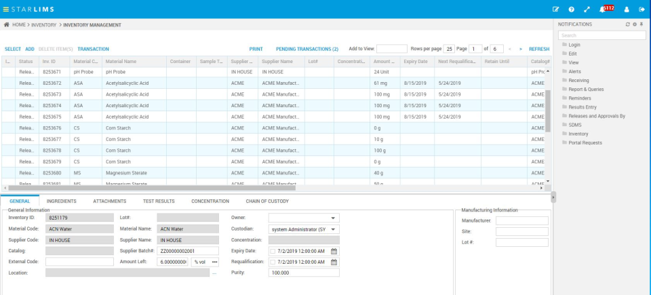Enable the Expiry Date checkbox
The width and height of the screenshot is (651, 295).
tap(273, 251)
